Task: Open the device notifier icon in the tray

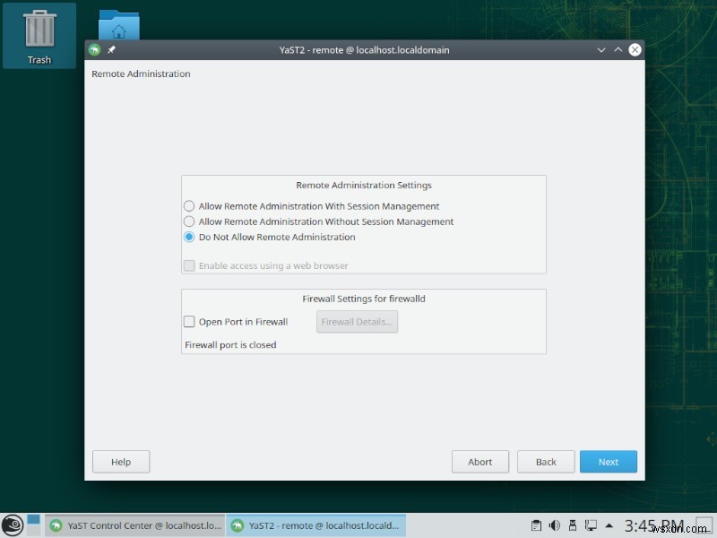Action: [572, 525]
